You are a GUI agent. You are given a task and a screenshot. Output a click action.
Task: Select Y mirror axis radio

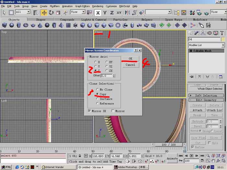pyautogui.click(x=95, y=66)
